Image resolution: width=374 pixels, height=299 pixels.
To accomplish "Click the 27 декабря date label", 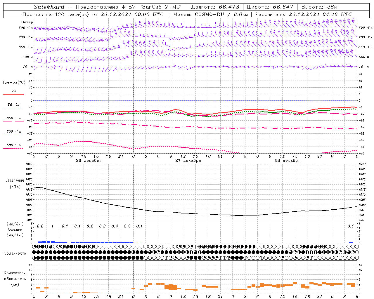I will click(188, 161).
